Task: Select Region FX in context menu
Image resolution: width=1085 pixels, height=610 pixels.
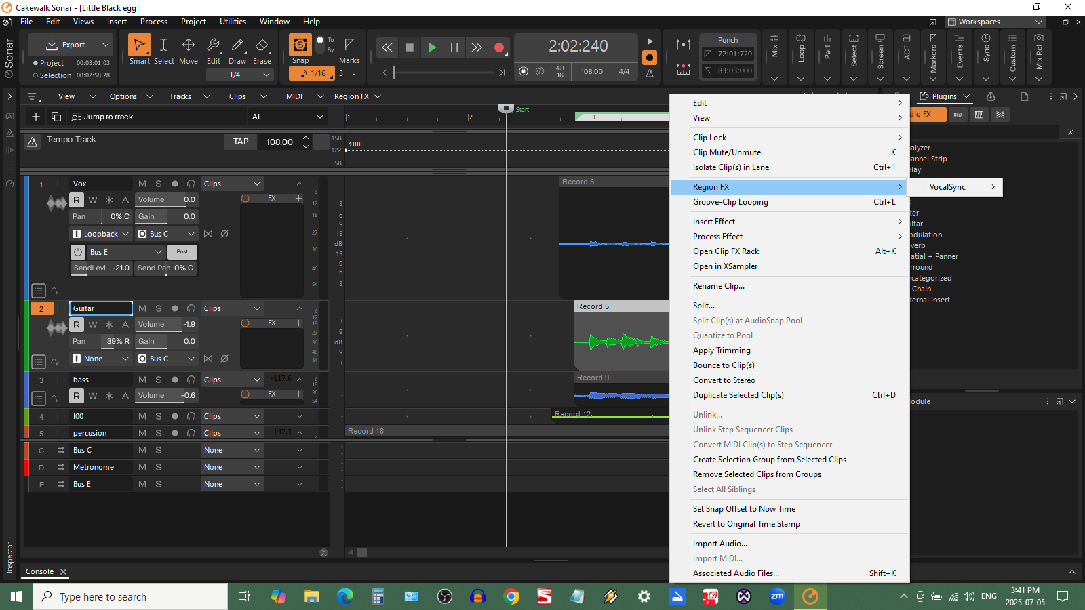Action: [x=789, y=187]
